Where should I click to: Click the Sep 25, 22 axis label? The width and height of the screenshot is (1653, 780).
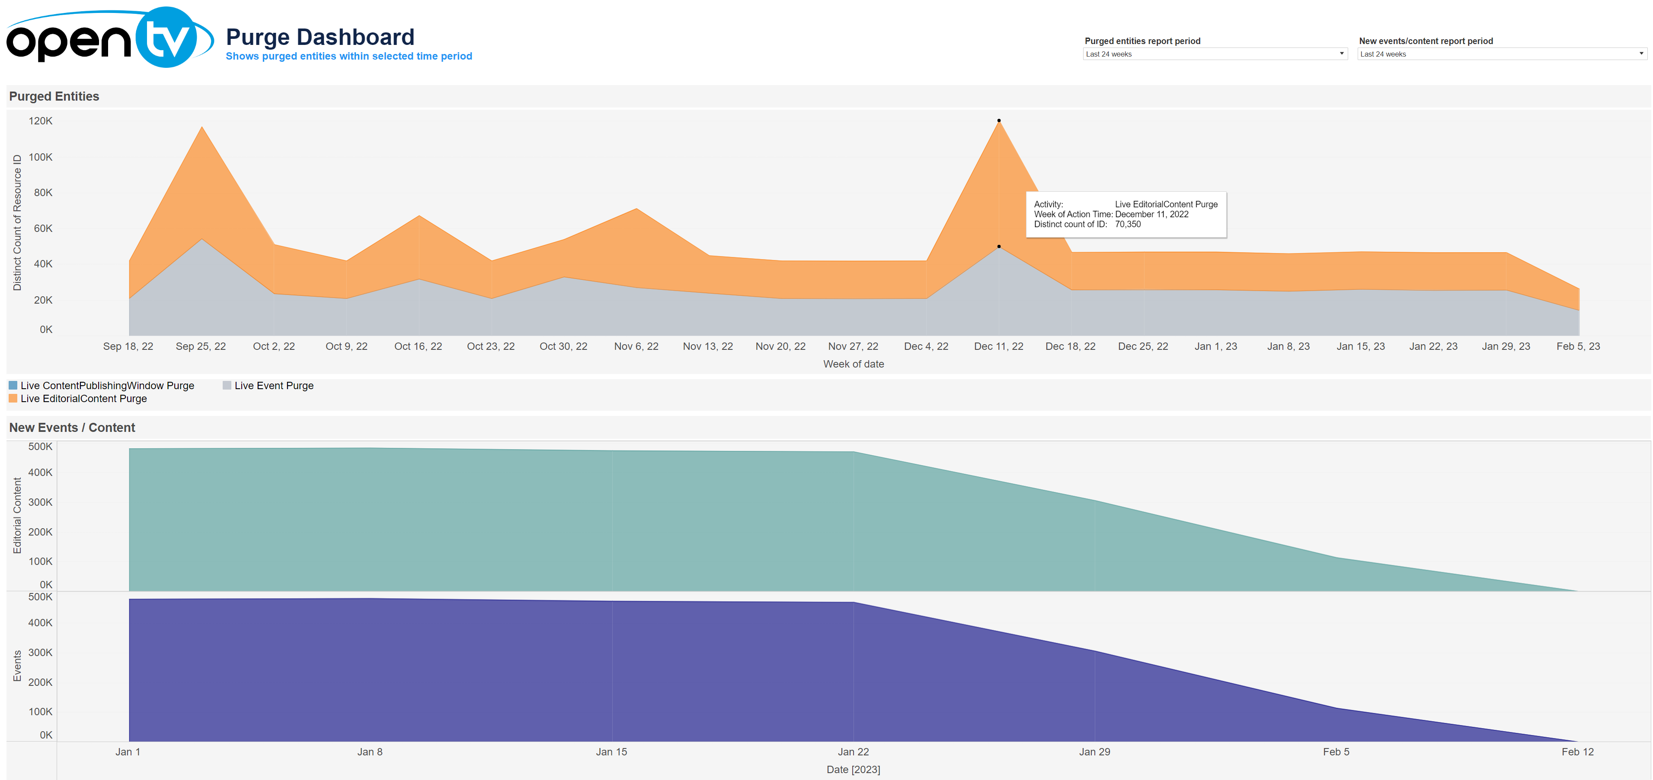coord(201,346)
